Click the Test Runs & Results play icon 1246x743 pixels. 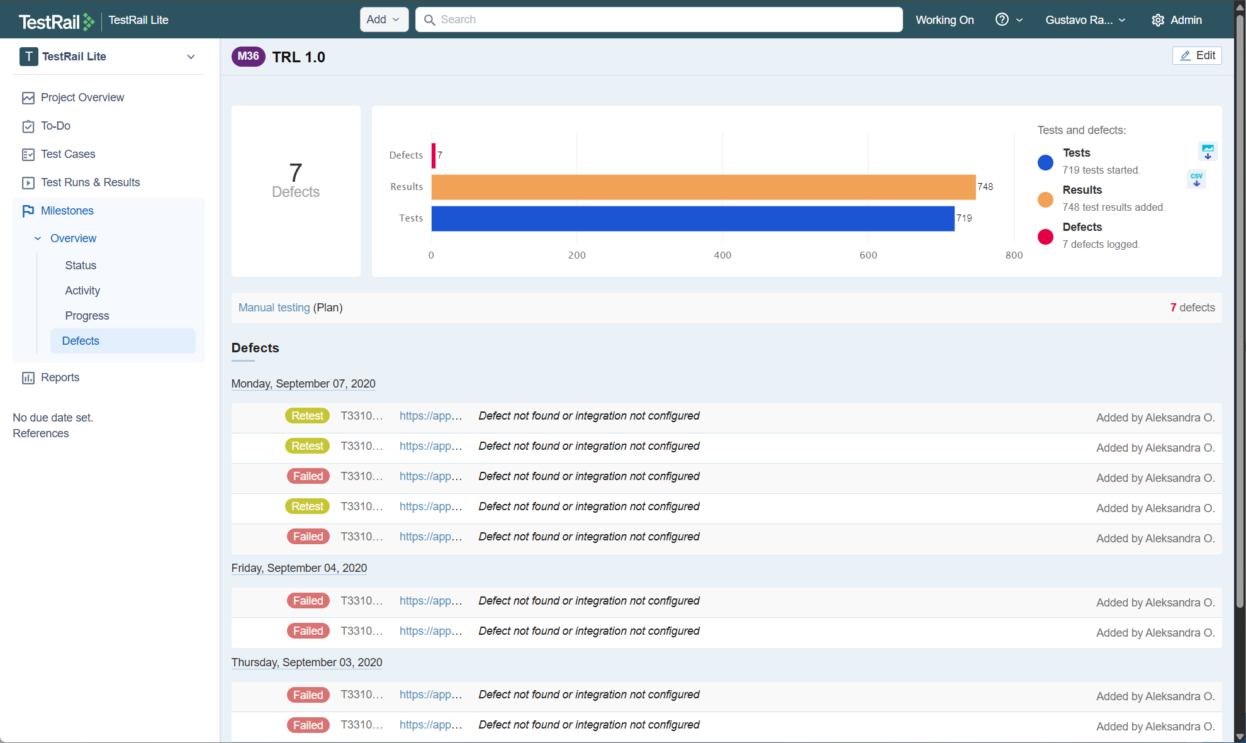point(28,182)
